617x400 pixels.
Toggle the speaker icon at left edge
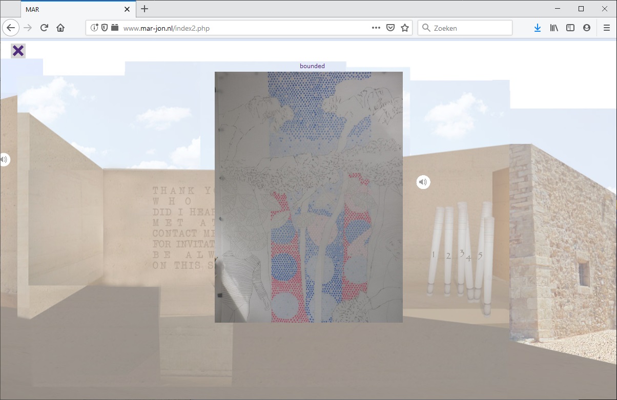pos(4,160)
